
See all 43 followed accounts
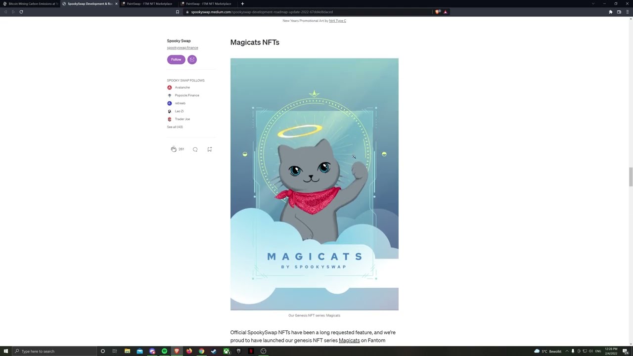click(x=175, y=127)
